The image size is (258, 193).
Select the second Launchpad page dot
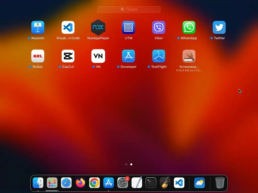pyautogui.click(x=131, y=164)
